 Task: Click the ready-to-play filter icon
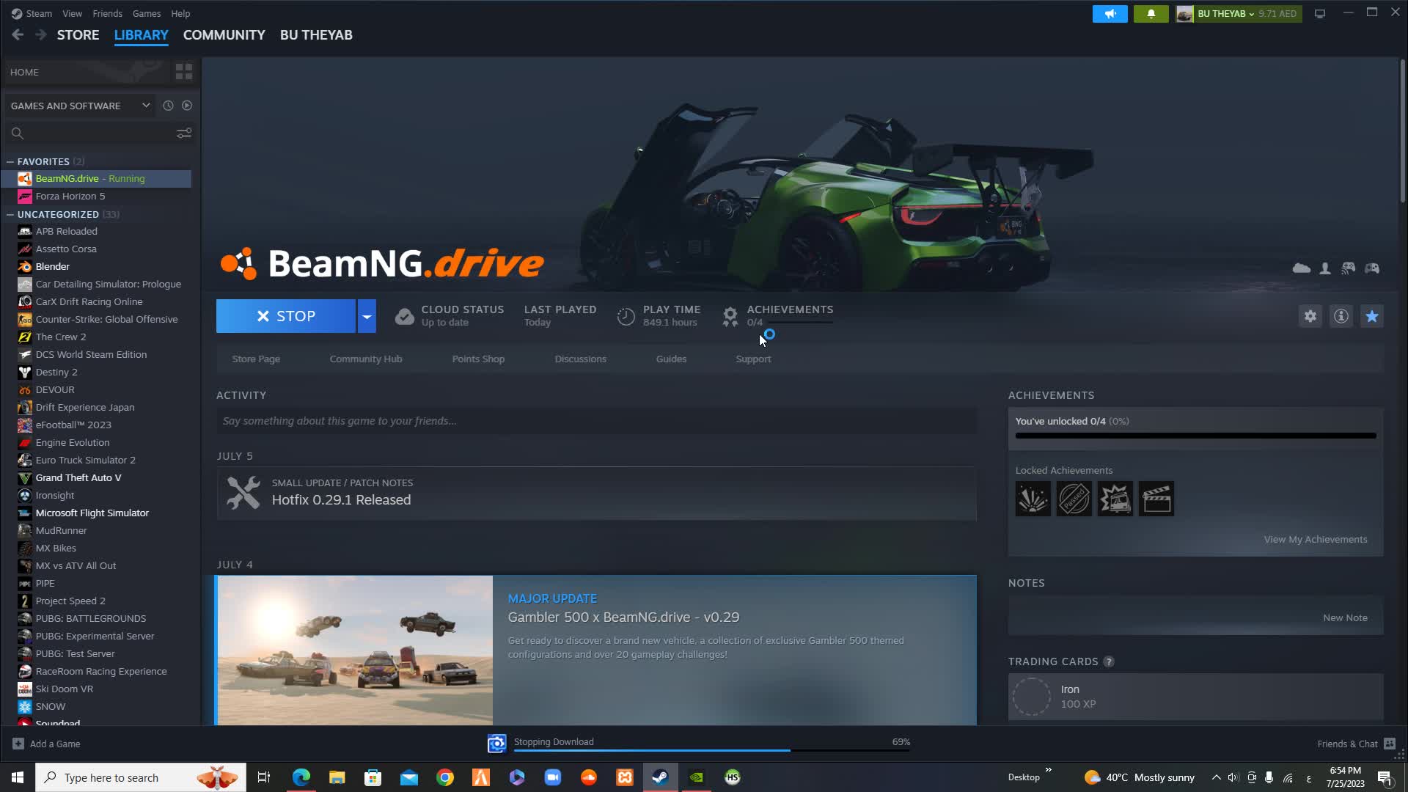point(187,106)
